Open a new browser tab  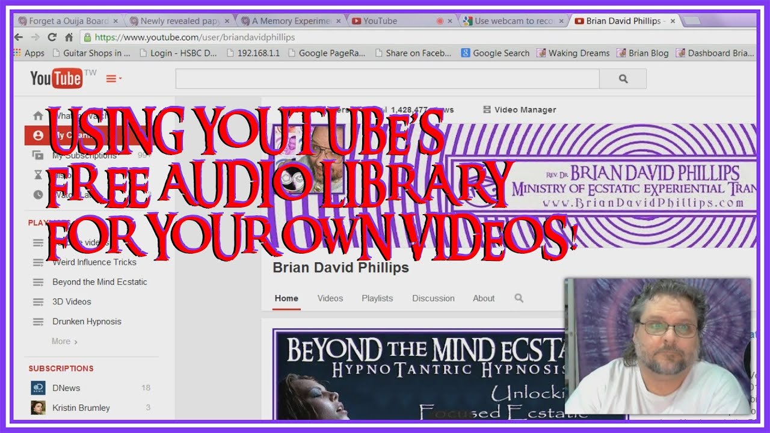(x=692, y=21)
